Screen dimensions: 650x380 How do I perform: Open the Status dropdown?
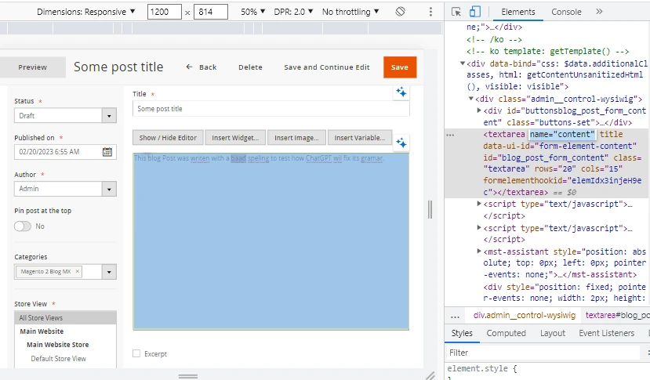(109, 116)
